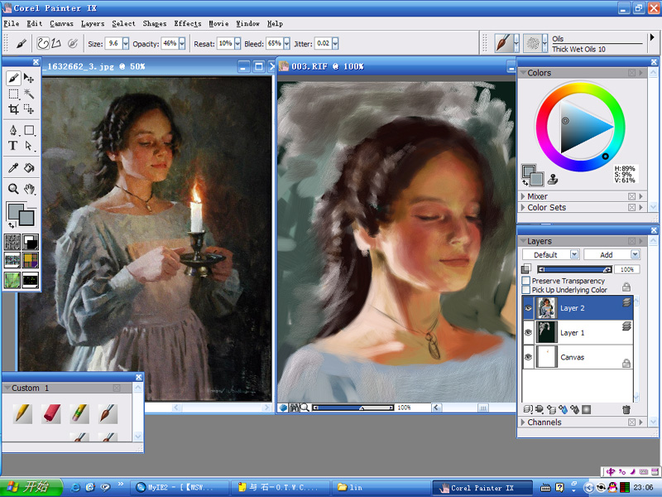Select the Brush tool in the toolbox
This screenshot has width=662, height=497.
click(13, 78)
